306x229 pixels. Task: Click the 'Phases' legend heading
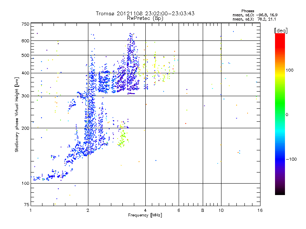click(247, 11)
